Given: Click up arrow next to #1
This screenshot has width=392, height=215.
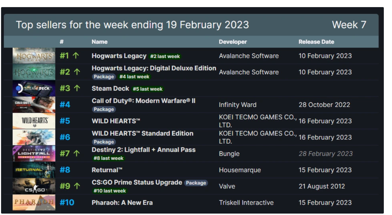Looking at the screenshot, I should 76,55.
